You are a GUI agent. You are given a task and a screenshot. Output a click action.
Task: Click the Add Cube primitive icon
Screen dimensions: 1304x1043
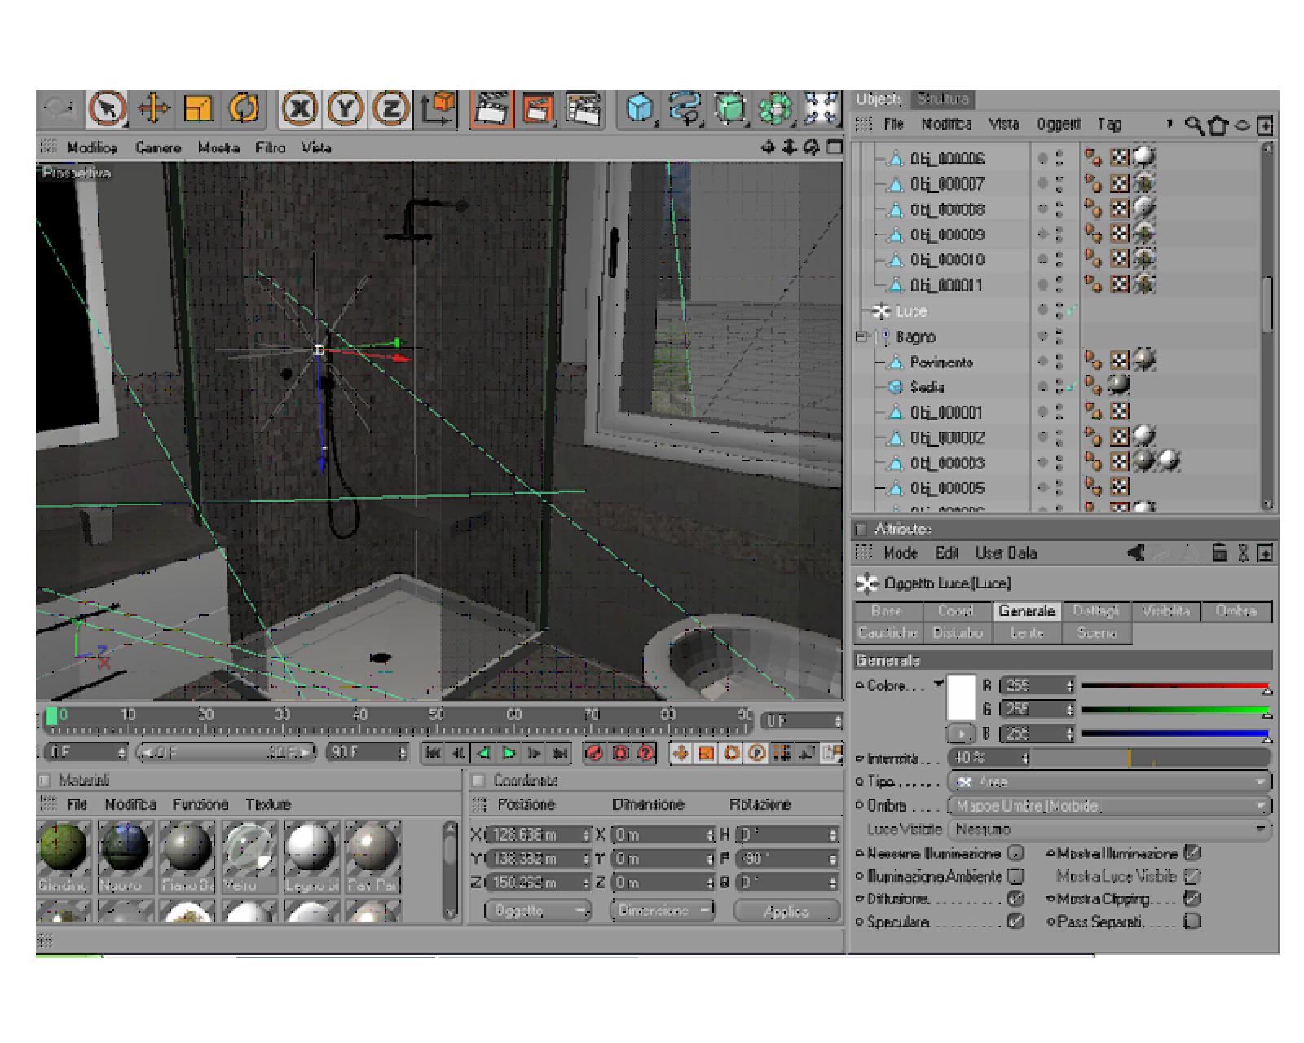(641, 109)
